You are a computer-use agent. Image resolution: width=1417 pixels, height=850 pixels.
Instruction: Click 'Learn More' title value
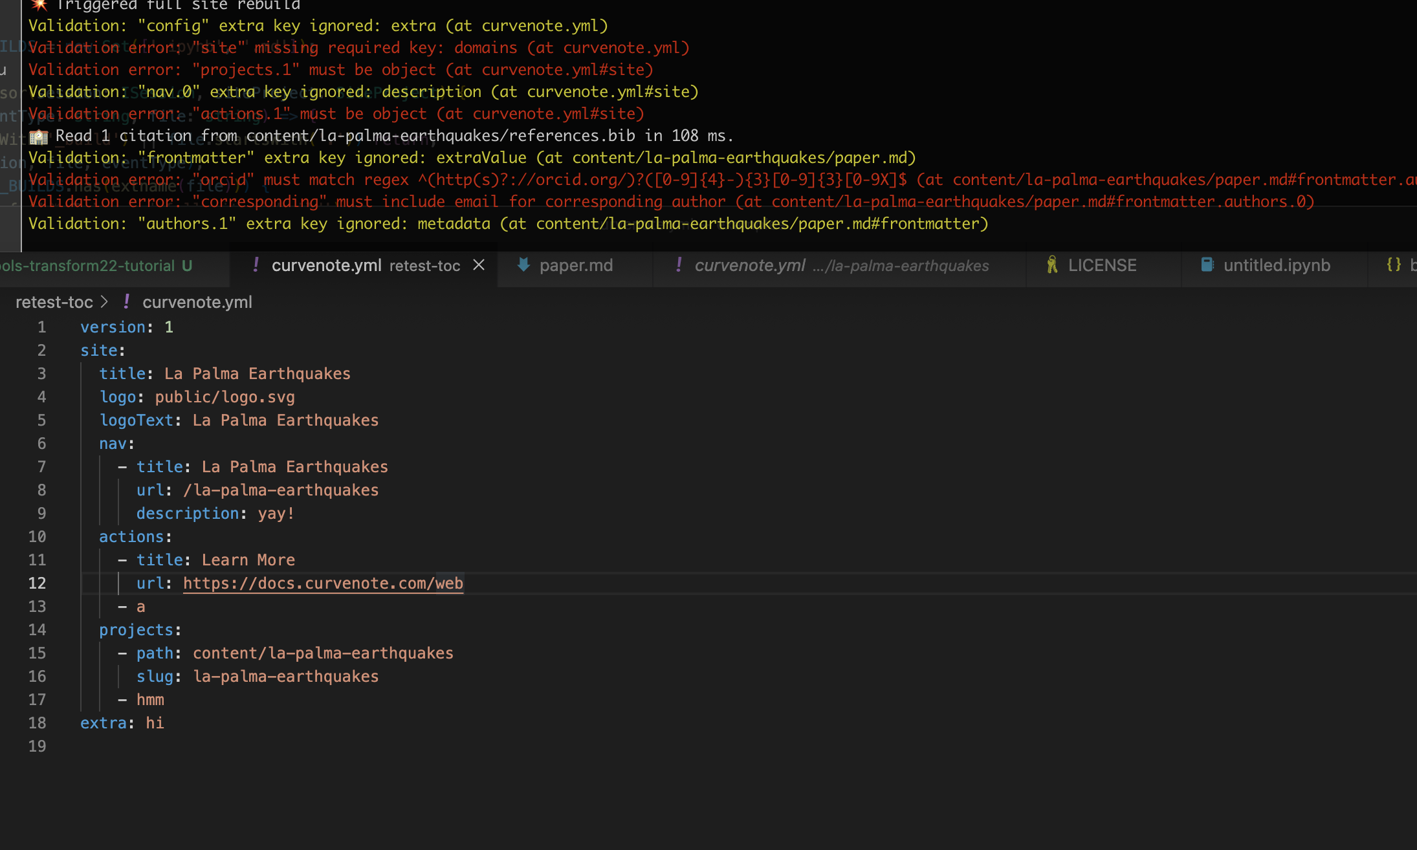click(248, 560)
